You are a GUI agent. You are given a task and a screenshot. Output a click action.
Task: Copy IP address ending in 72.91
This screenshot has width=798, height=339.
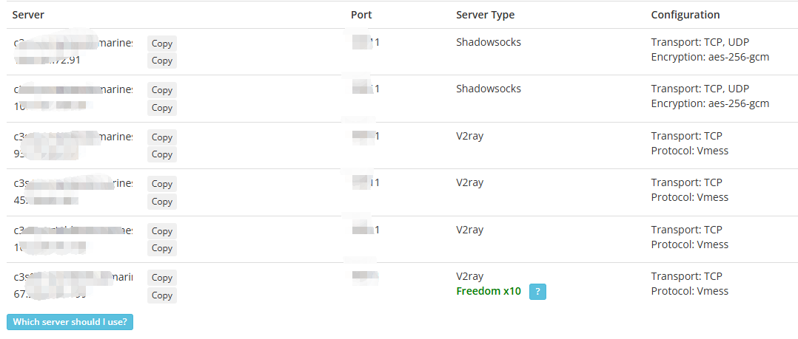pos(162,61)
